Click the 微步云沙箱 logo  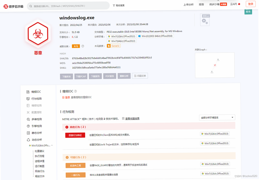(x=13, y=6)
